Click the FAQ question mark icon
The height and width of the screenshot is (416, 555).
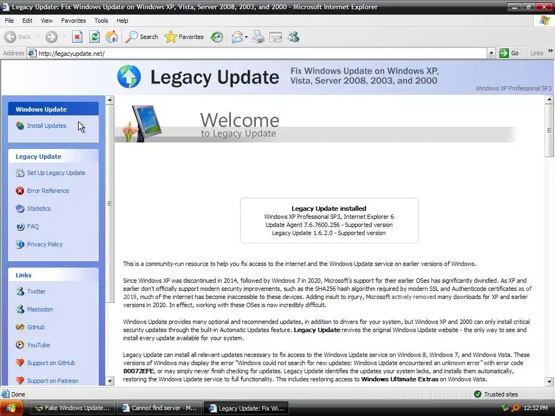point(20,226)
